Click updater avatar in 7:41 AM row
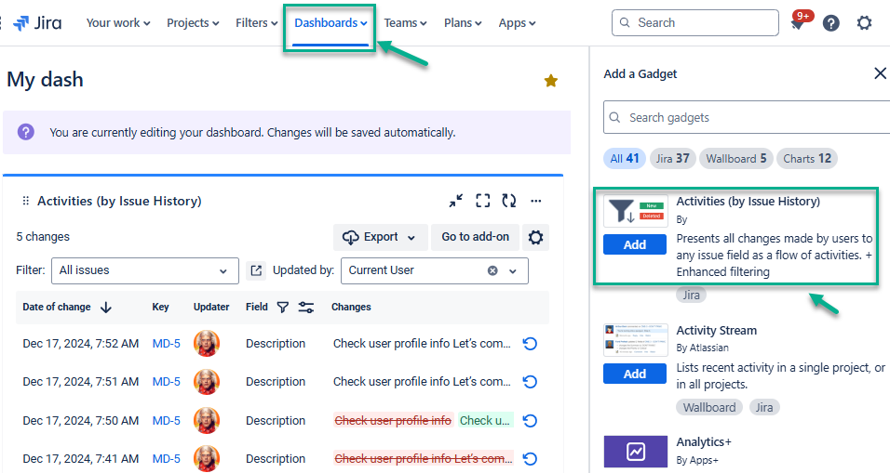Screen dimensions: 890x473 (207, 458)
